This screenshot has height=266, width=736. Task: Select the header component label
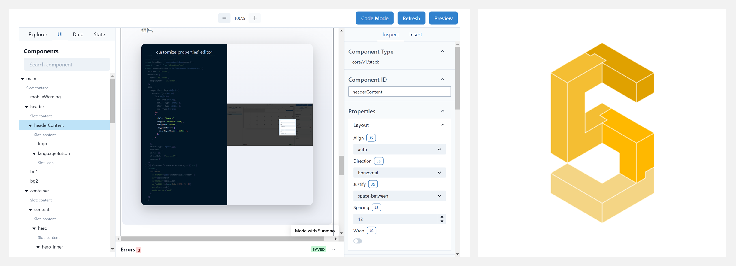37,107
